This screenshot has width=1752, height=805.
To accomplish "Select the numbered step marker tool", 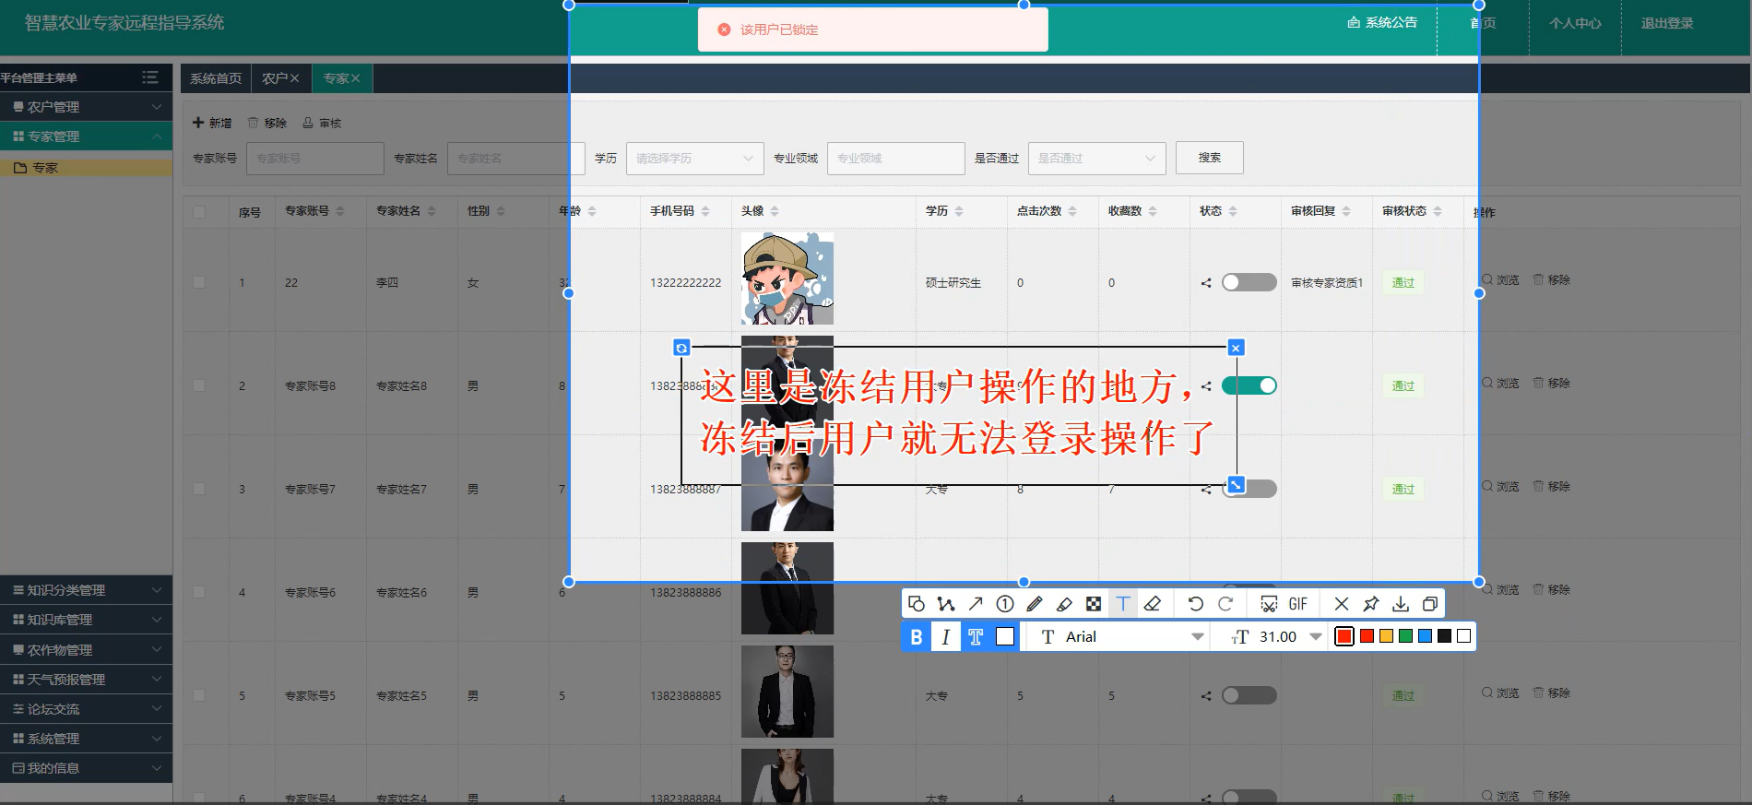I will tap(1005, 604).
